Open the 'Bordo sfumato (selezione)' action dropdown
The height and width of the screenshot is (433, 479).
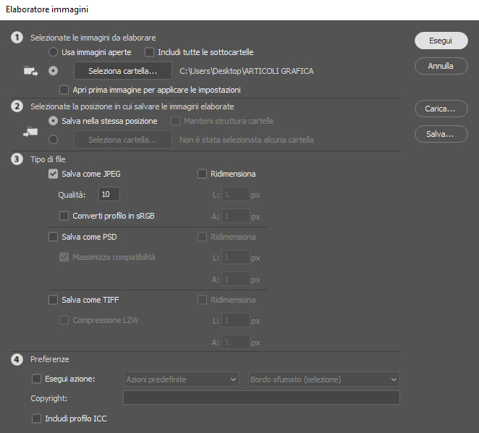tap(324, 379)
